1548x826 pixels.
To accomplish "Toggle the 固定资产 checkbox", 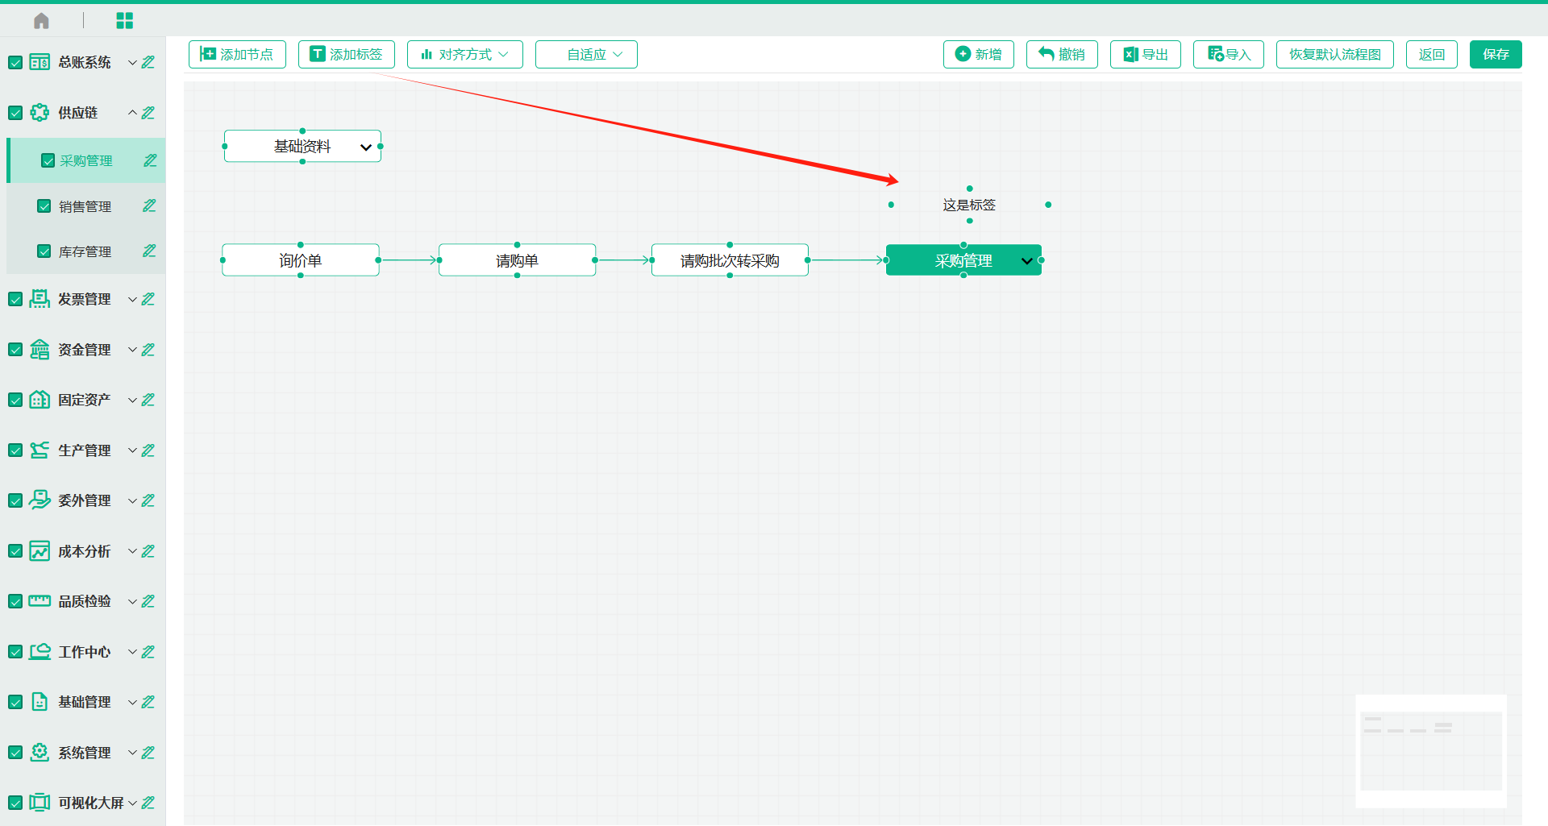I will (15, 400).
